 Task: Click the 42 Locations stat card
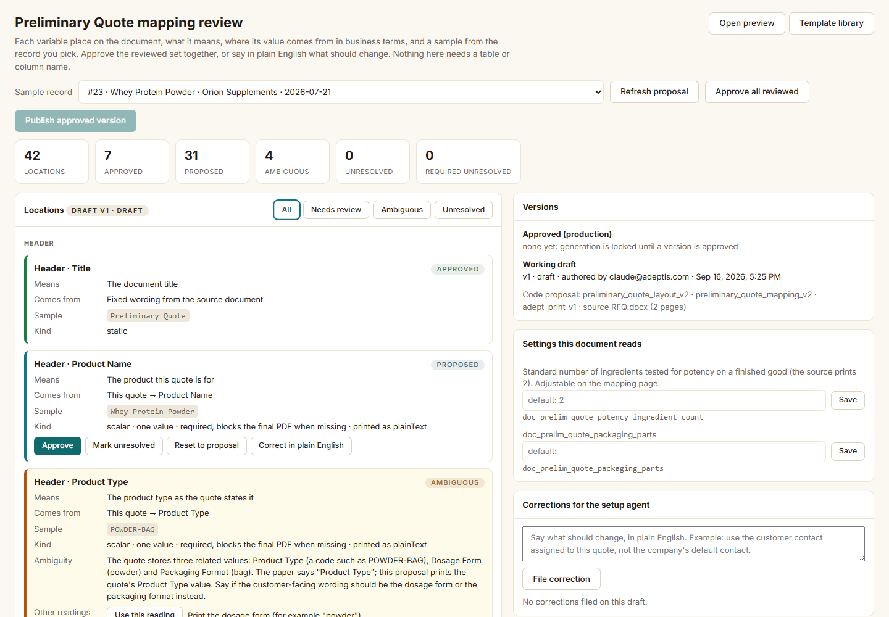[52, 162]
